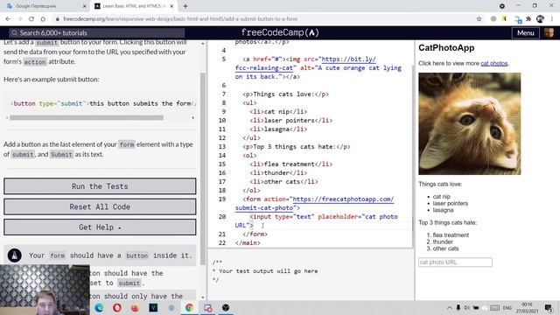Screen dimensions: 560x315
Task: Click the CatPhotoApp heading in preview
Action: pyautogui.click(x=446, y=48)
